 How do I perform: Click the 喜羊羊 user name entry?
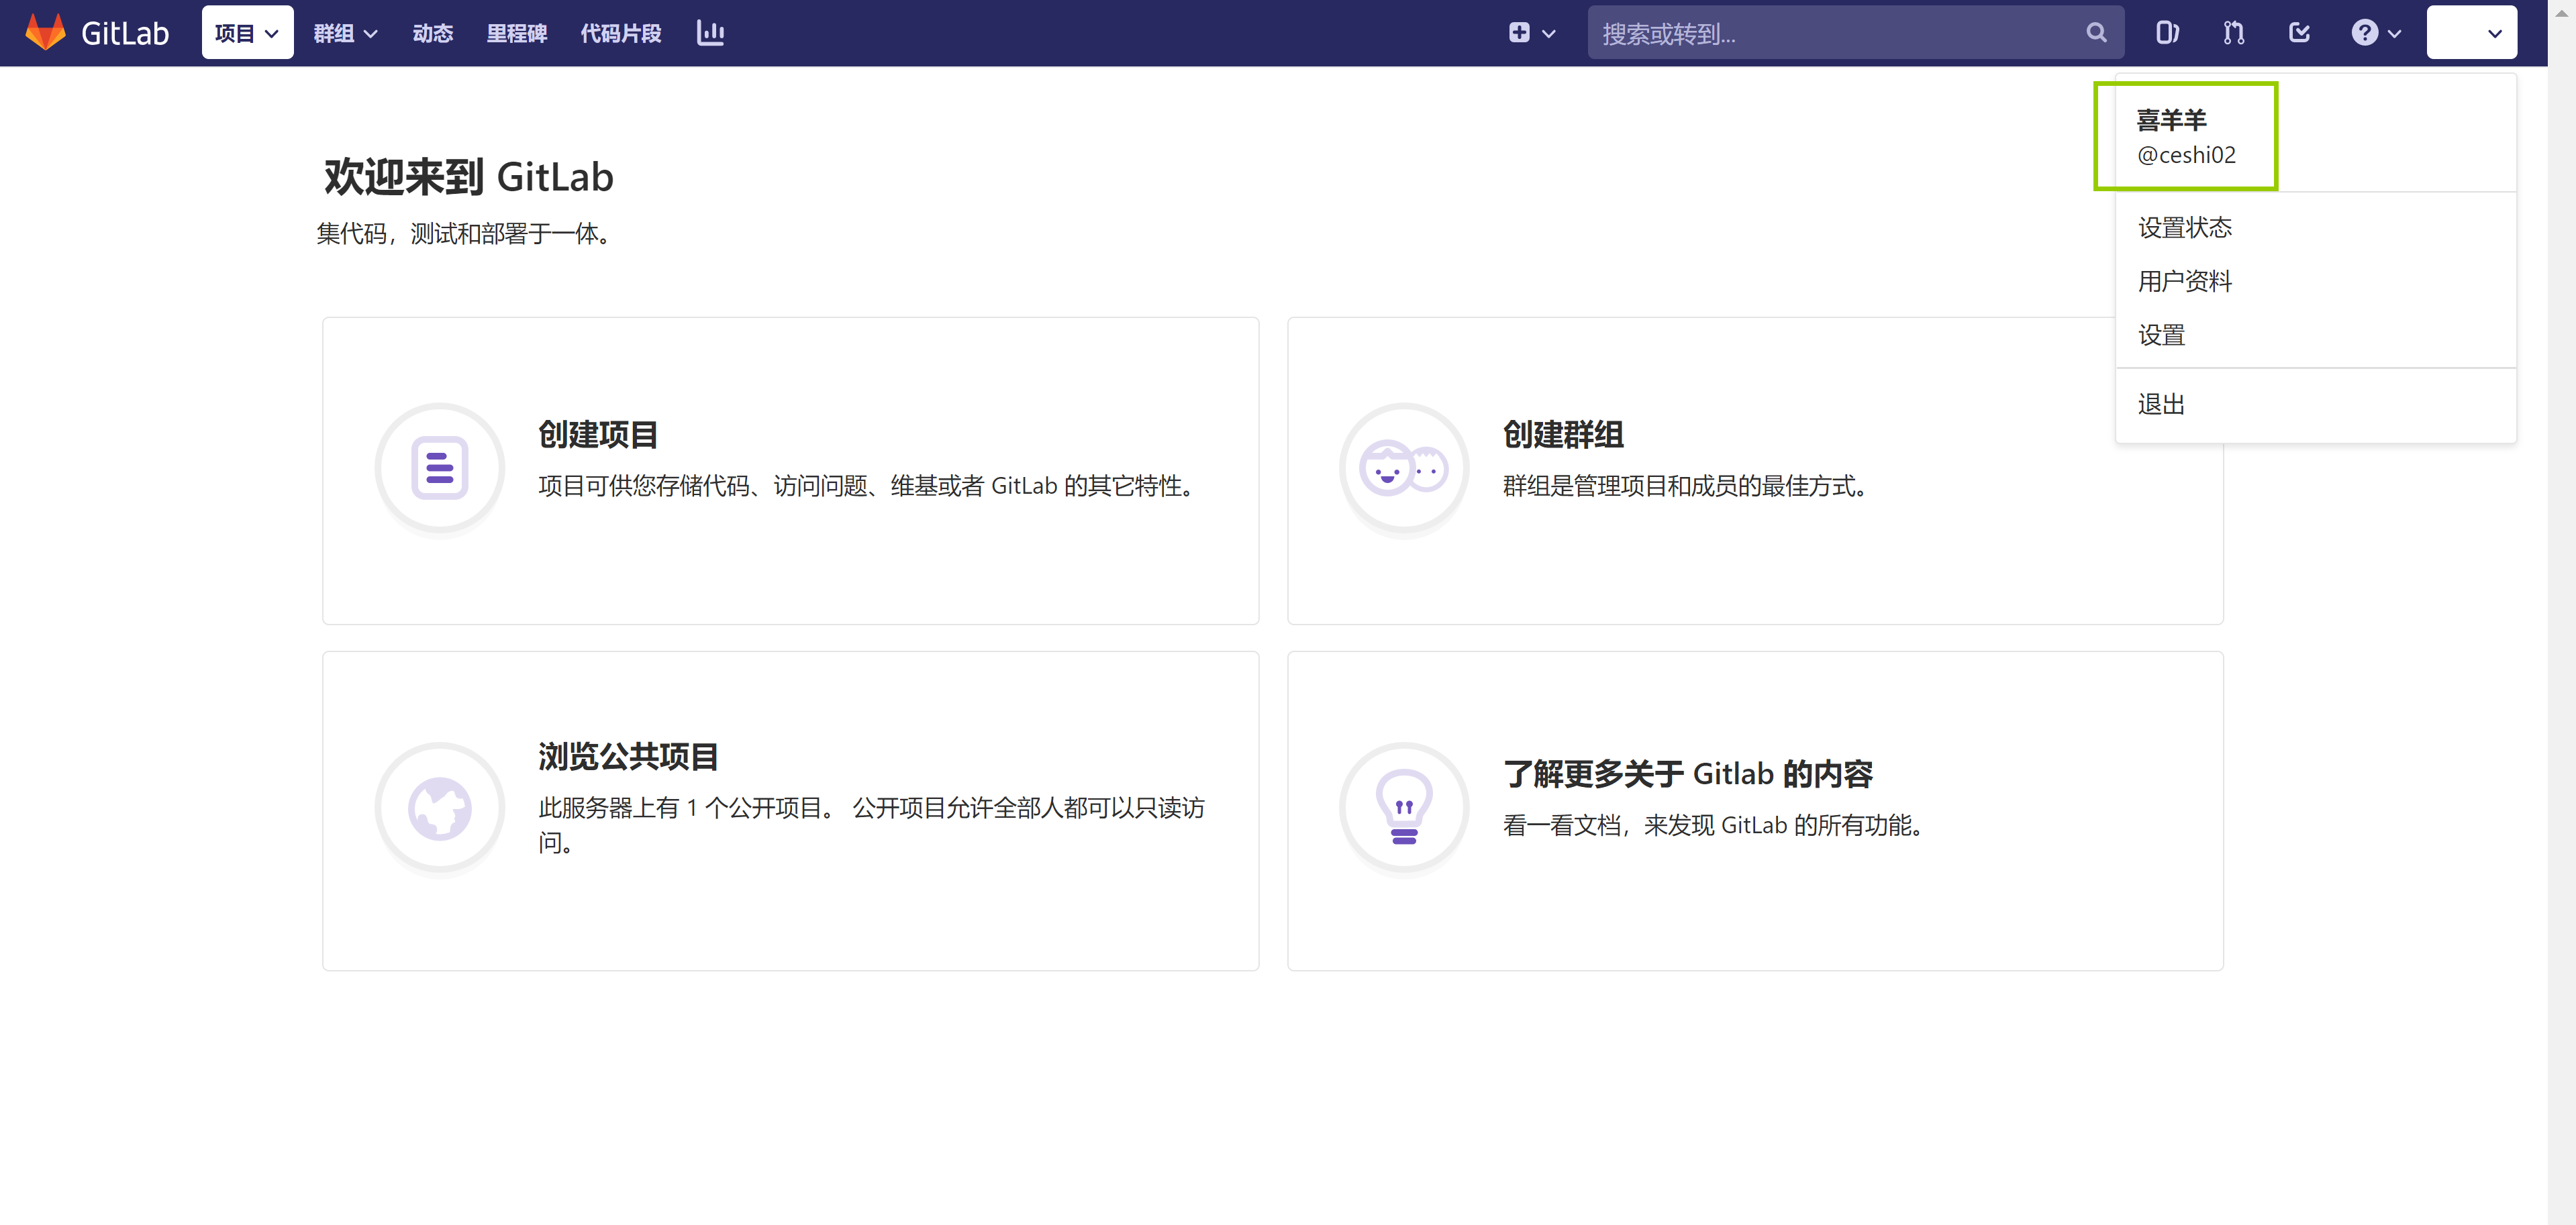[x=2171, y=120]
